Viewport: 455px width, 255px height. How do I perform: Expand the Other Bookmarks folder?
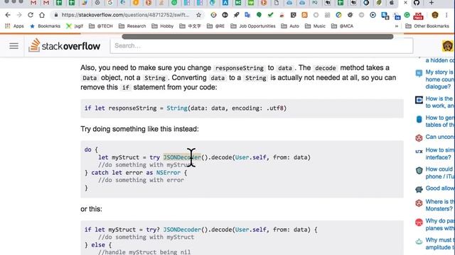click(427, 26)
